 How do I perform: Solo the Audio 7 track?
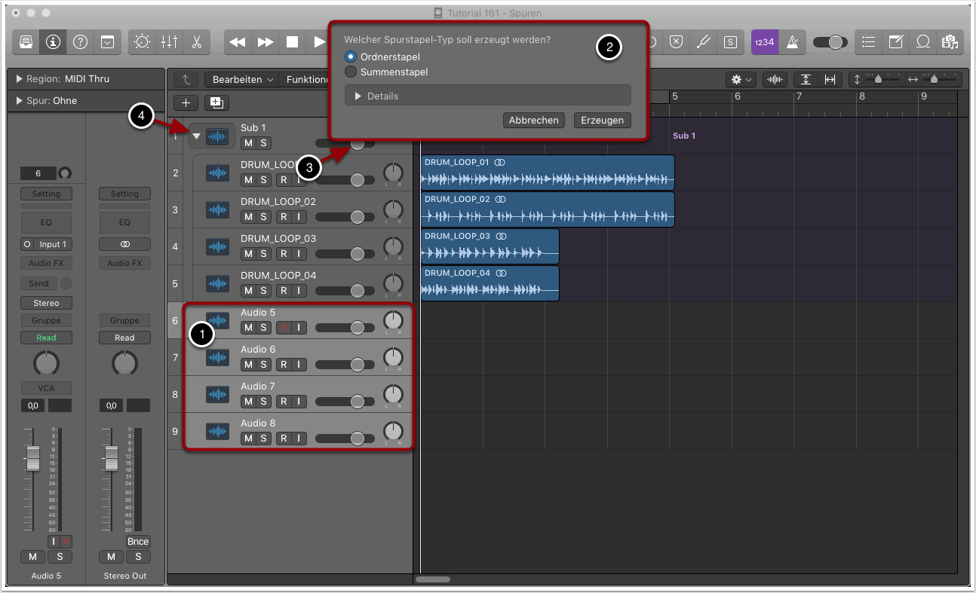[263, 402]
